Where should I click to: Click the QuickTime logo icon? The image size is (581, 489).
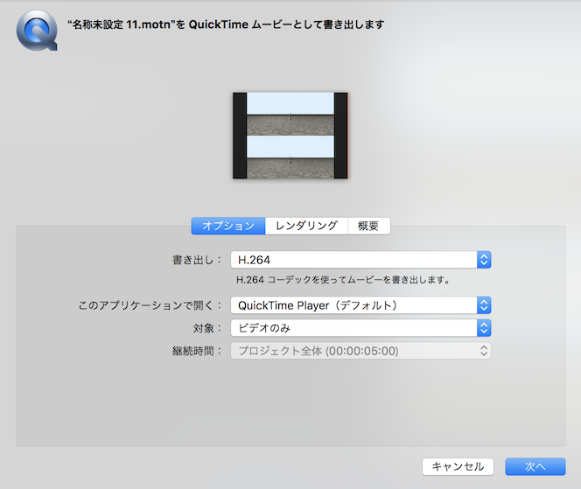(37, 31)
